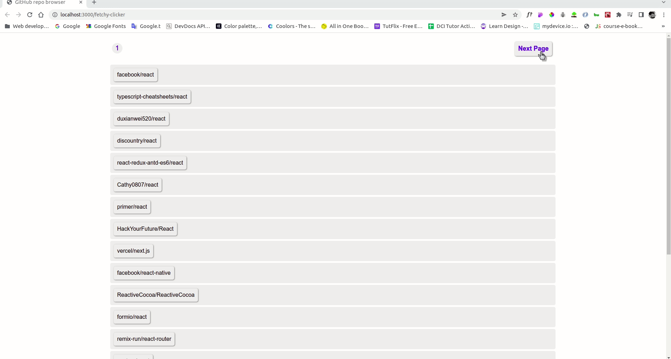This screenshot has width=671, height=359.
Task: Expand the tab search chevron
Action: pos(664,2)
